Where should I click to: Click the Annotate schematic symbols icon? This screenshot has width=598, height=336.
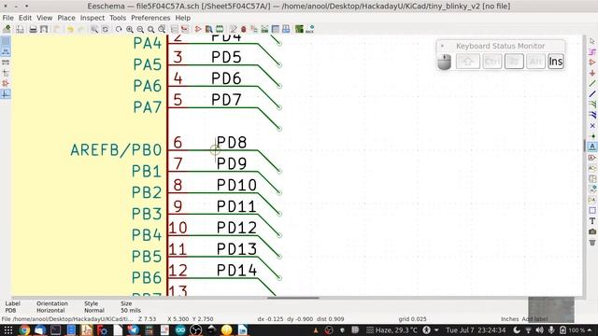(x=233, y=29)
